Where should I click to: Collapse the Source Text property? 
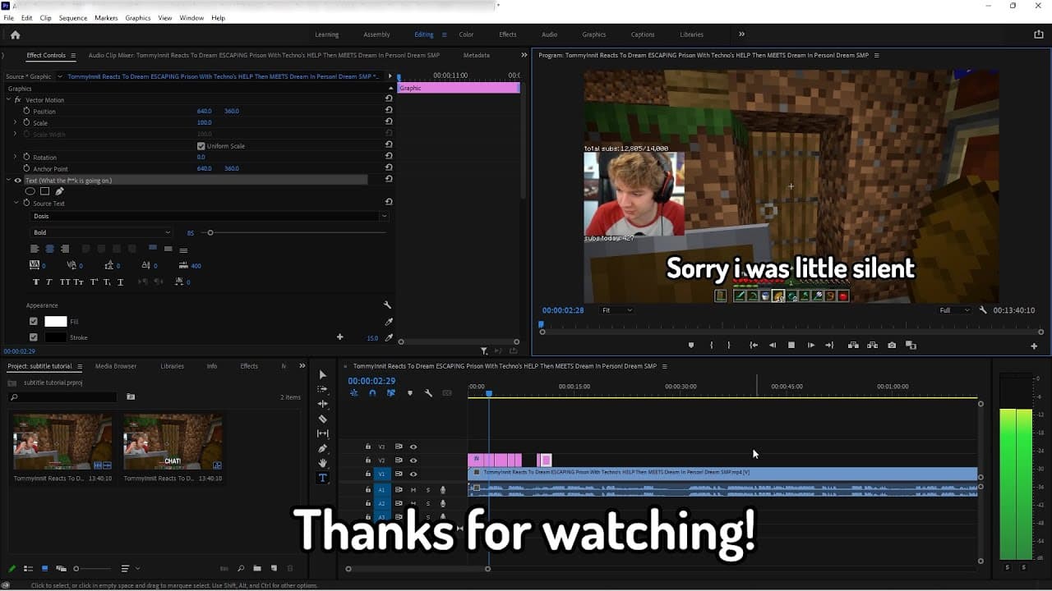tap(15, 204)
